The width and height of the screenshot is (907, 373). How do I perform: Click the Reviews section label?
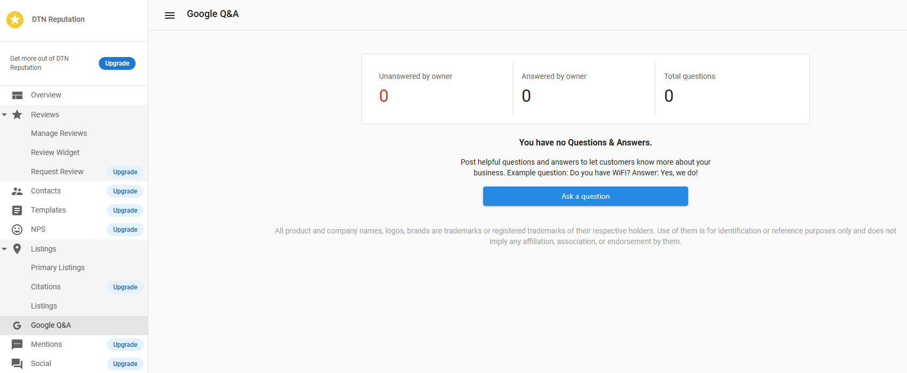(45, 115)
